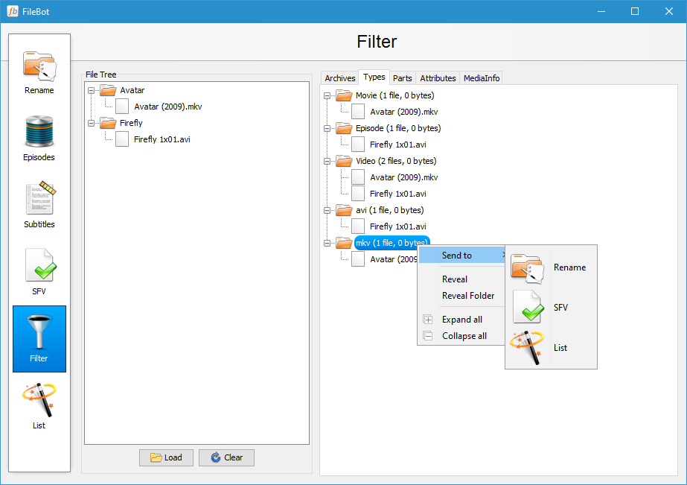
Task: Choose SFV in the Send to submenu
Action: pos(561,307)
